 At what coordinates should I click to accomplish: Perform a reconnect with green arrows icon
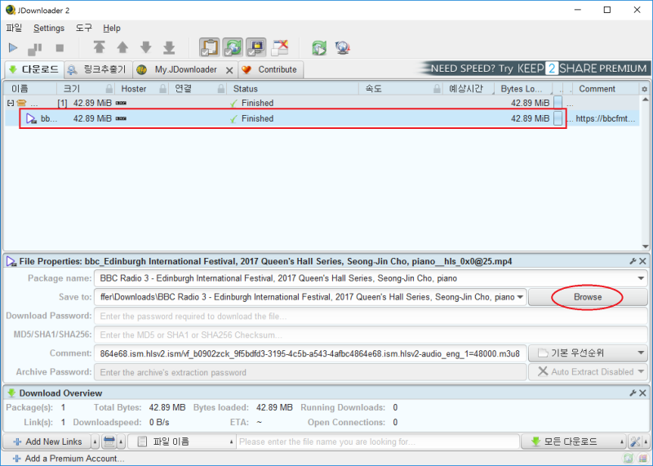319,48
